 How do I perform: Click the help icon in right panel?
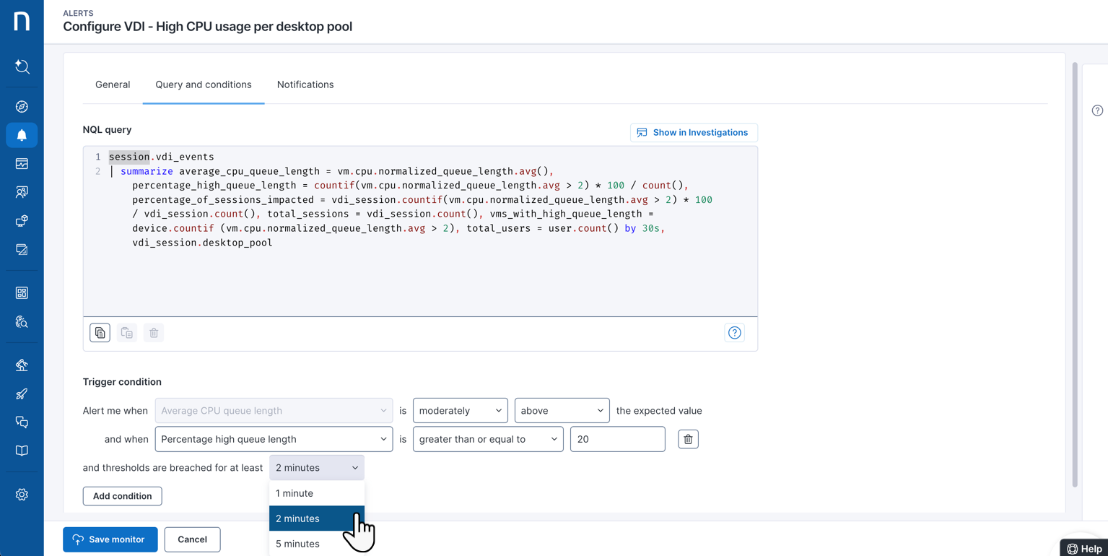[1097, 110]
